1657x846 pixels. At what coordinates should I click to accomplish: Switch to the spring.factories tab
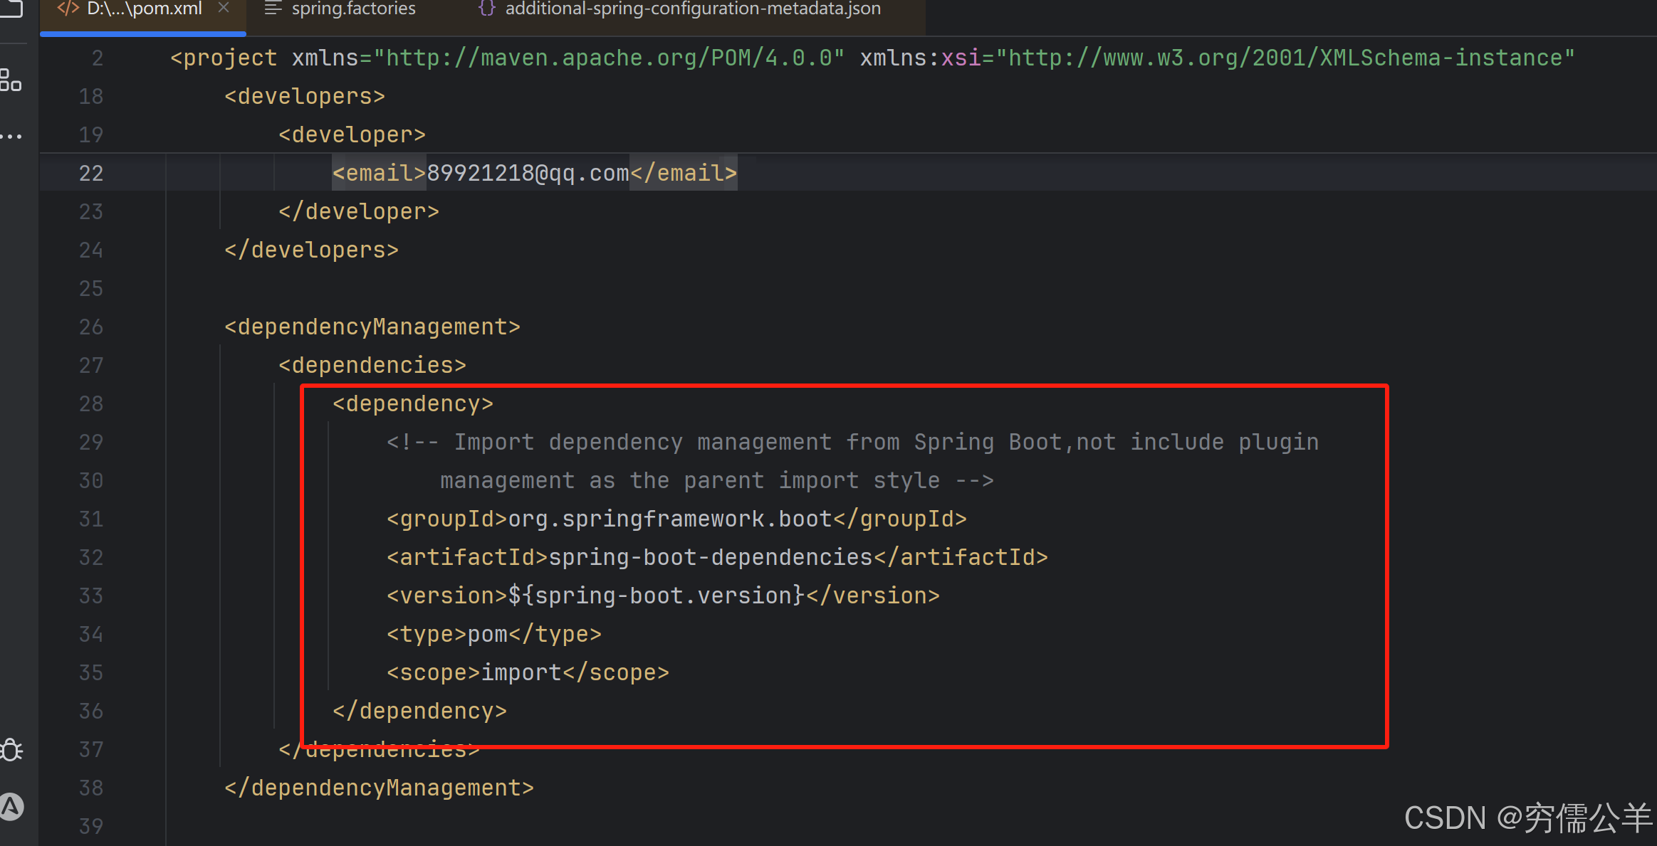(353, 9)
